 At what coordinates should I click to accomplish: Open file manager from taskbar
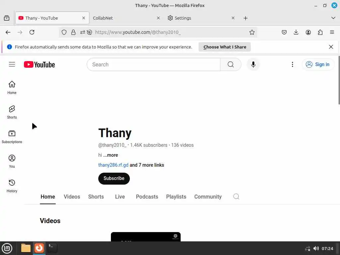point(26,248)
